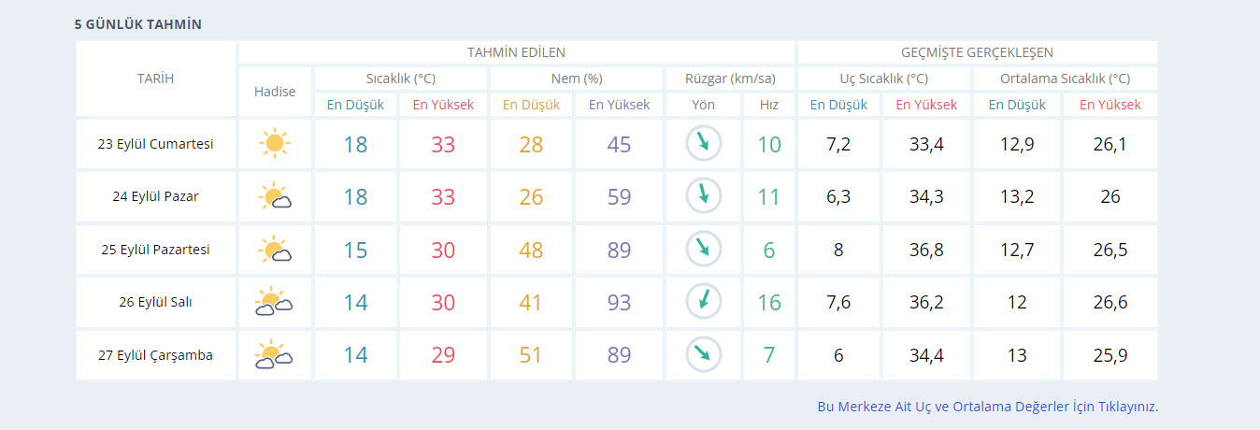Click the wind direction icon for 26 Eylül Salı
Image resolution: width=1260 pixels, height=430 pixels.
click(x=703, y=302)
